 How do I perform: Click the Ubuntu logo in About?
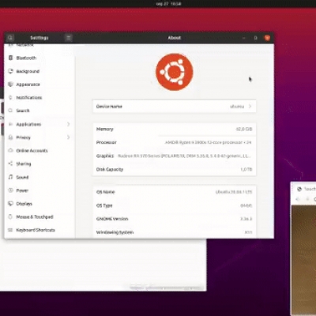coord(175,72)
